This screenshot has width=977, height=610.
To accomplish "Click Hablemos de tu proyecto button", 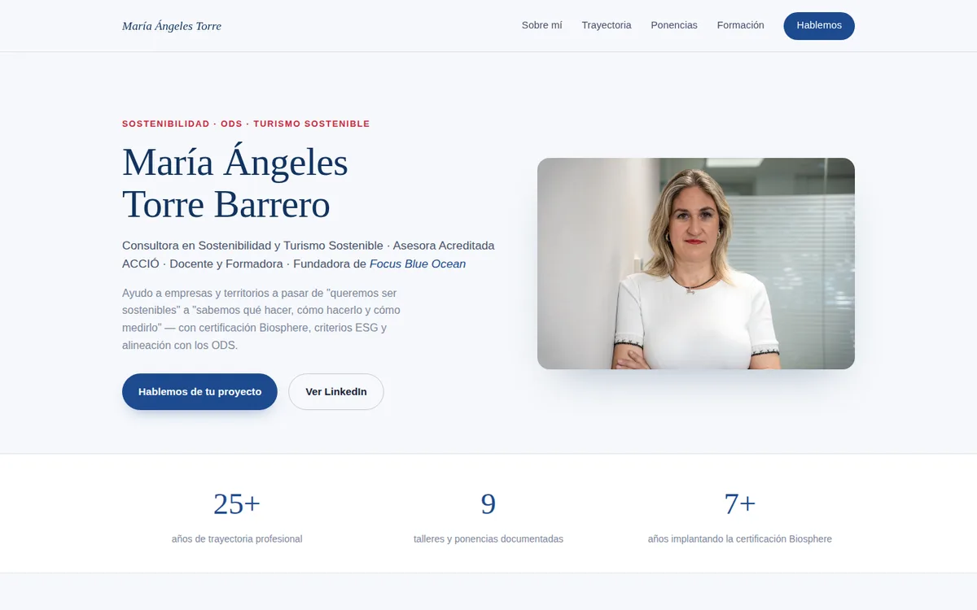I will click(199, 392).
